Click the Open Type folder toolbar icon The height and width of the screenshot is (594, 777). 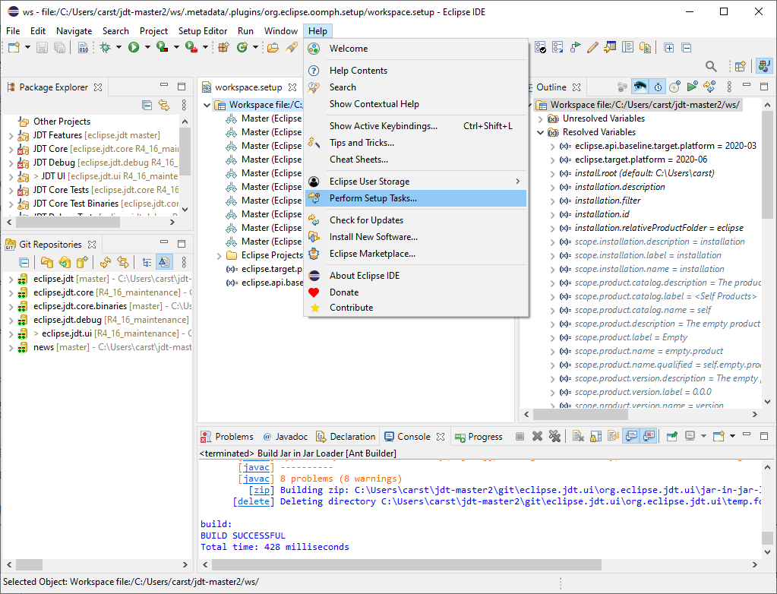pos(273,48)
